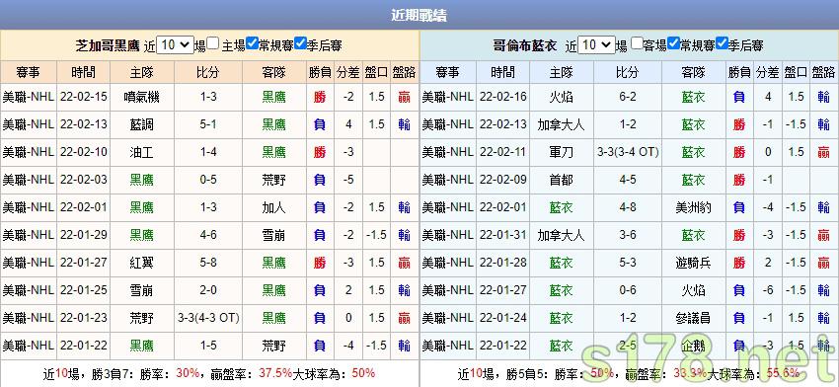Open games count dropdown for 哥倫布藍衣

[x=596, y=45]
